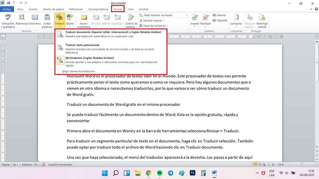Open File Explorer from taskbar
Viewport: 319px width, 179px height.
pos(138,173)
